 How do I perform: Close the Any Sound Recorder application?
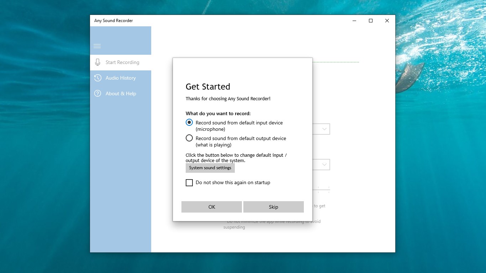pyautogui.click(x=387, y=21)
